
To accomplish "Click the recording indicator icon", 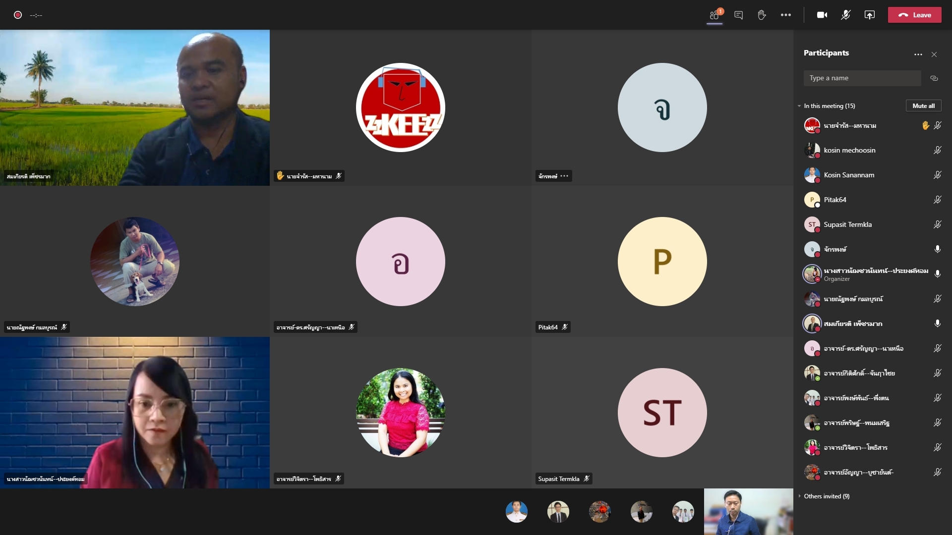I will pos(18,15).
